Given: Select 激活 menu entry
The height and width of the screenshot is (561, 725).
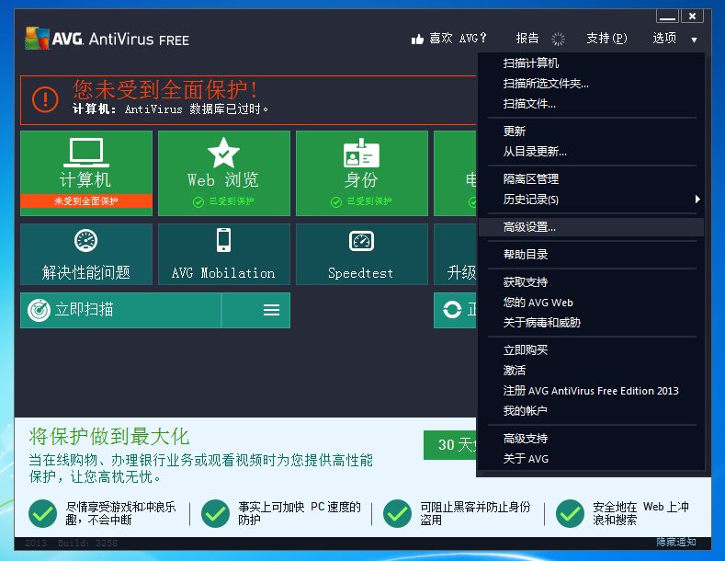Looking at the screenshot, I should [x=592, y=371].
